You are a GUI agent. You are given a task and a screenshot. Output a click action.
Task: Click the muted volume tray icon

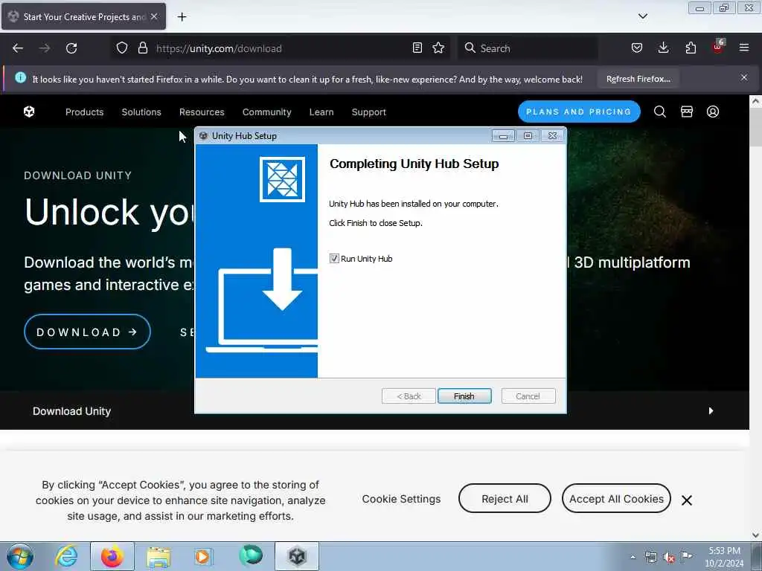point(669,558)
